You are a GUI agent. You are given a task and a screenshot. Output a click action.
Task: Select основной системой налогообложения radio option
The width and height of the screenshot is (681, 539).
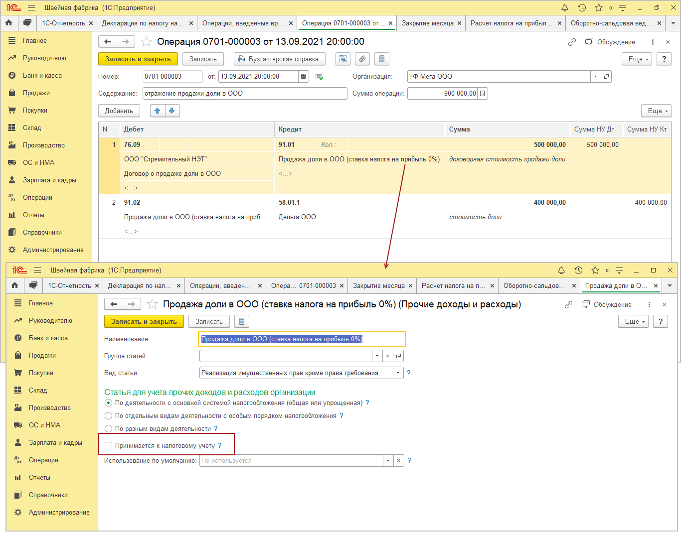(x=109, y=403)
